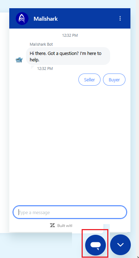139x258 pixels.
Task: Click the "Mallshark Bot" sender name label
Action: pos(41,44)
